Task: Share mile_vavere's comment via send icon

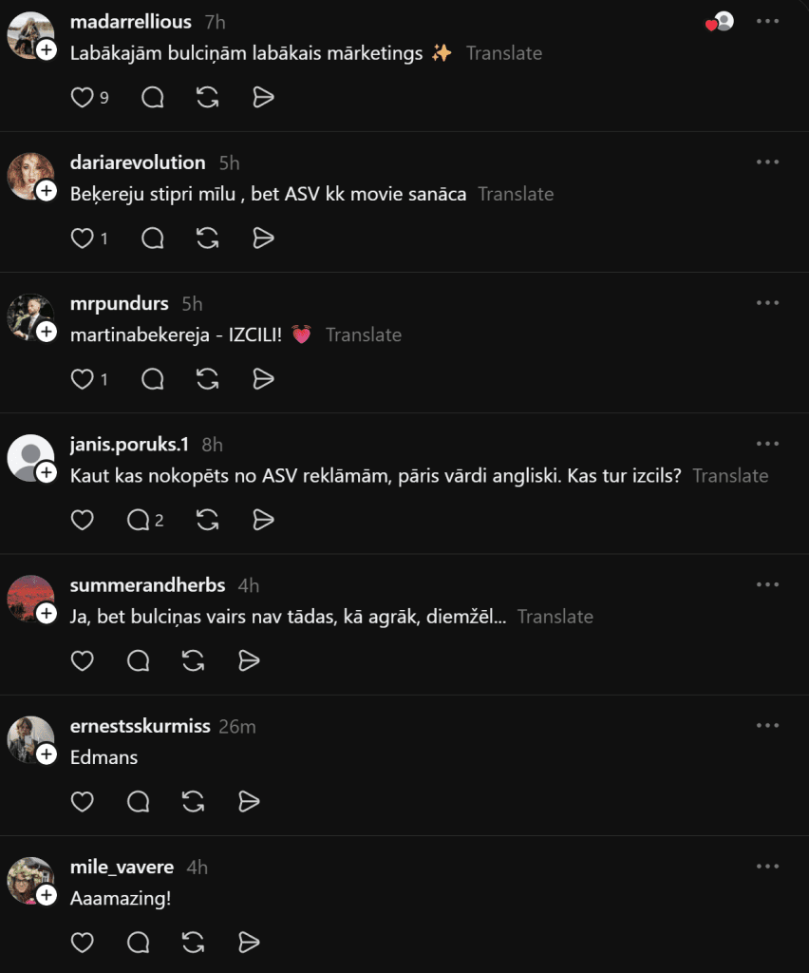Action: (x=248, y=942)
